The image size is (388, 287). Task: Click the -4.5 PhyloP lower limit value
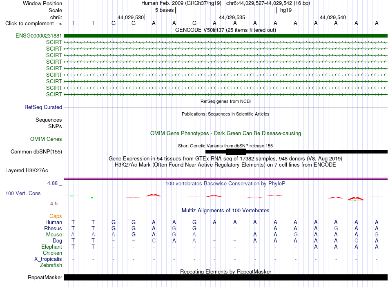[x=53, y=204]
